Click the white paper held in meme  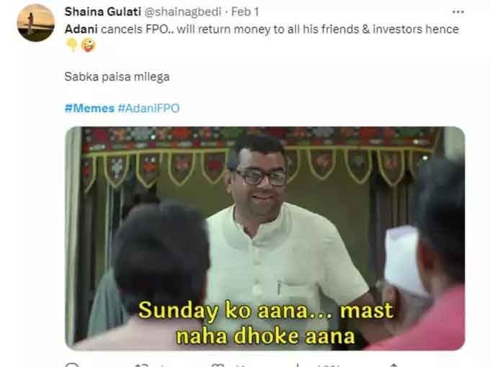[x=403, y=260]
